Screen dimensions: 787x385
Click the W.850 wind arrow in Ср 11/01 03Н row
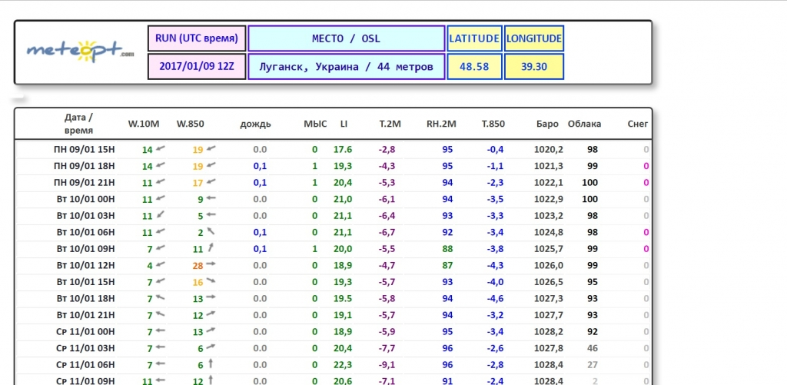[x=211, y=347]
